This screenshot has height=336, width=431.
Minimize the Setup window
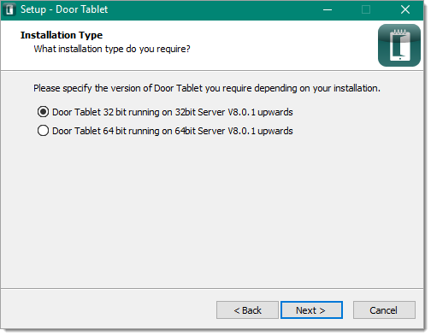tap(328, 9)
